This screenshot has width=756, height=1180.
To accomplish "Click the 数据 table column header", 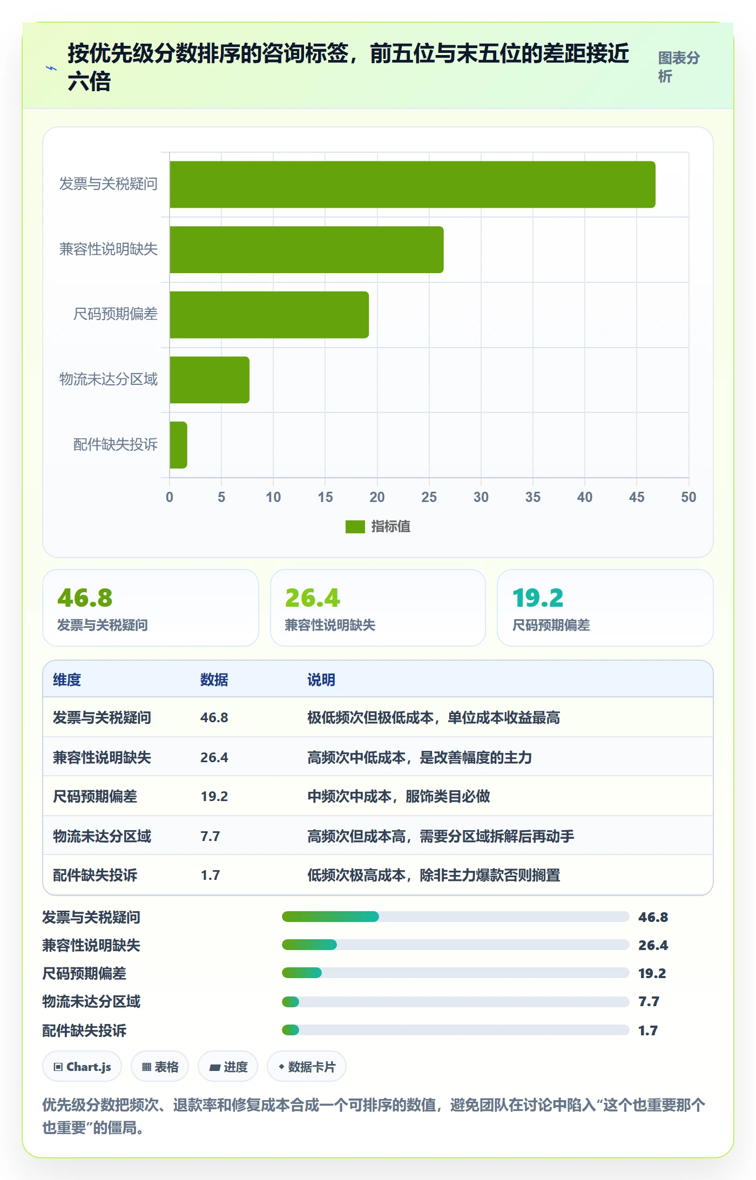I will point(214,680).
